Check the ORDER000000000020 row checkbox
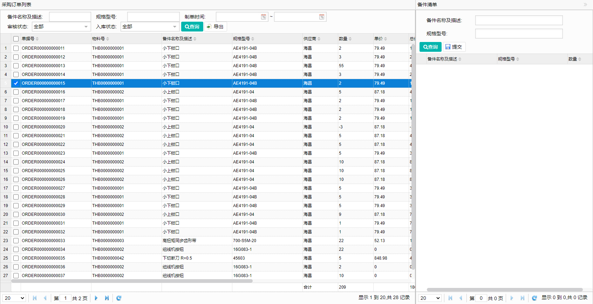This screenshot has height=304, width=593. point(16,127)
